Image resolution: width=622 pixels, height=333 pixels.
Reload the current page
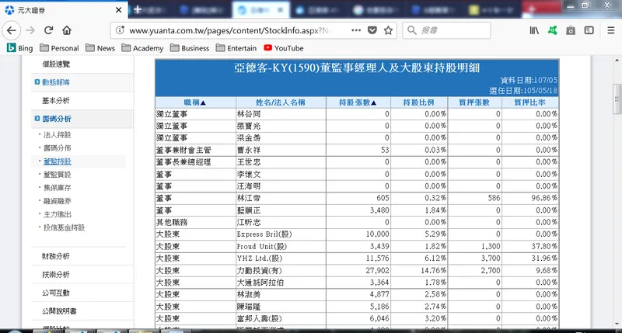48,30
